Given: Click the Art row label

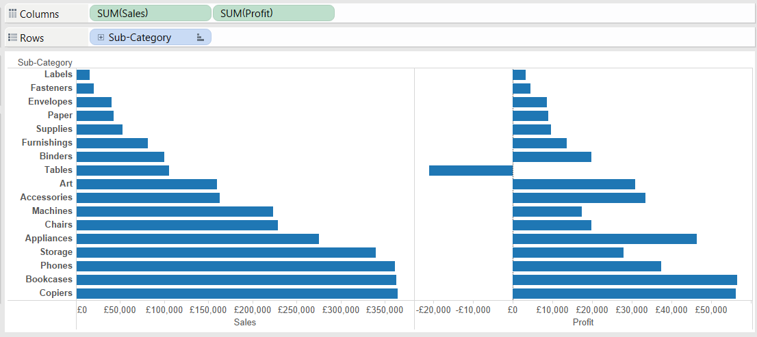Looking at the screenshot, I should [66, 184].
